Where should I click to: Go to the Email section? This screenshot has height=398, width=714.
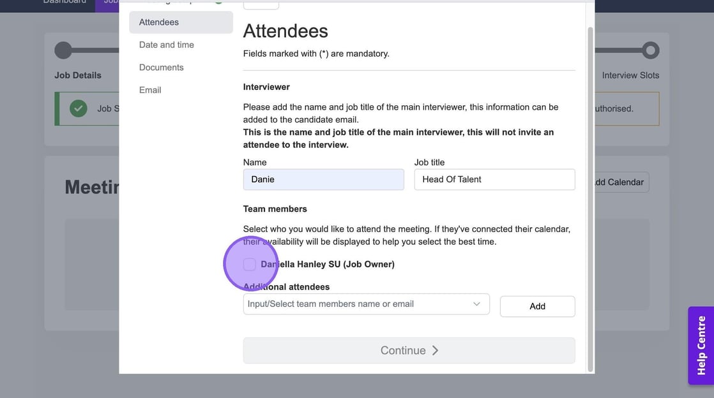click(x=150, y=90)
